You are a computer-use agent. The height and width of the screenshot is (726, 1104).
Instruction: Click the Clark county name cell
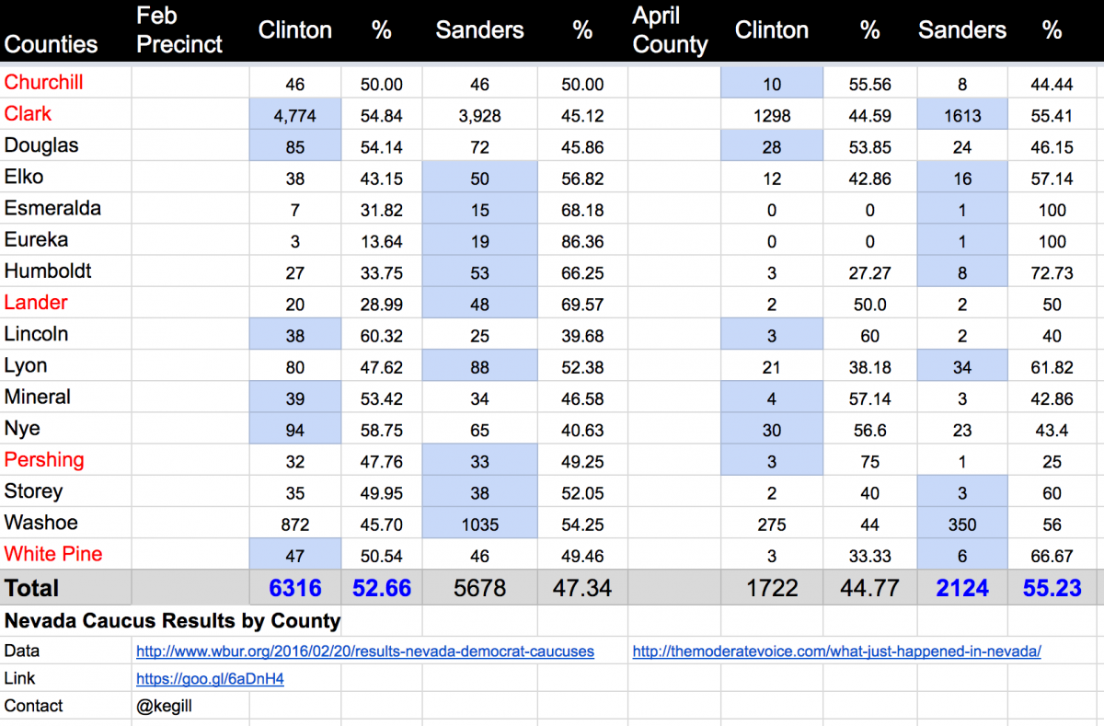pyautogui.click(x=29, y=114)
